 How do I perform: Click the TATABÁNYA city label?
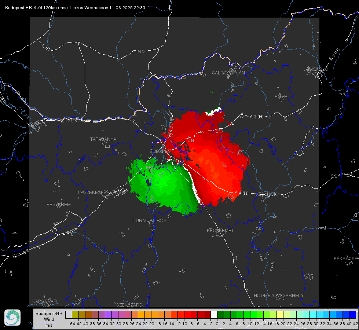coord(103,139)
